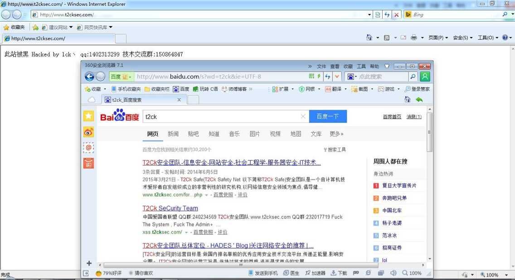Open IE home page house icon
The height and width of the screenshot is (280, 515).
tap(369, 38)
